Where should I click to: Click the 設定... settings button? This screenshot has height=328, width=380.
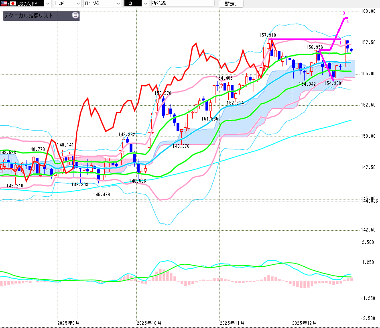231,4
